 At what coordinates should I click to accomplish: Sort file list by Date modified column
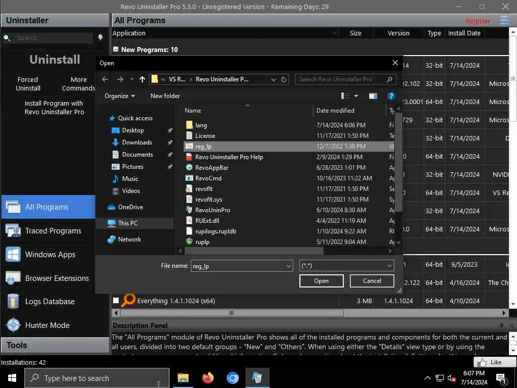point(335,111)
